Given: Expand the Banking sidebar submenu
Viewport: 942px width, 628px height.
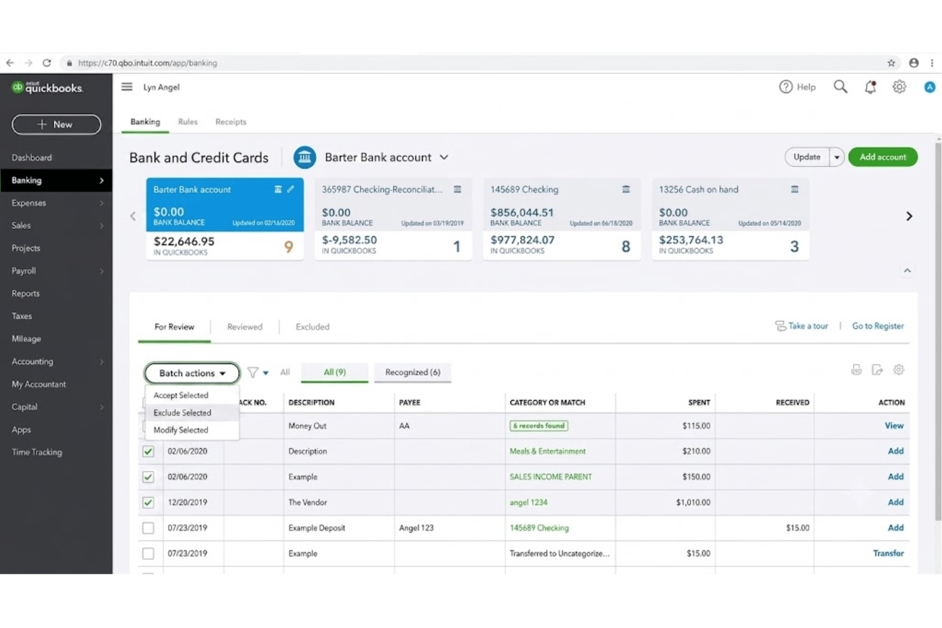Looking at the screenshot, I should (102, 181).
